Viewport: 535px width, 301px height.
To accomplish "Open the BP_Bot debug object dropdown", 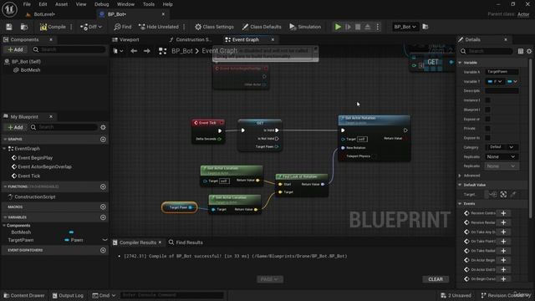I will pyautogui.click(x=405, y=27).
